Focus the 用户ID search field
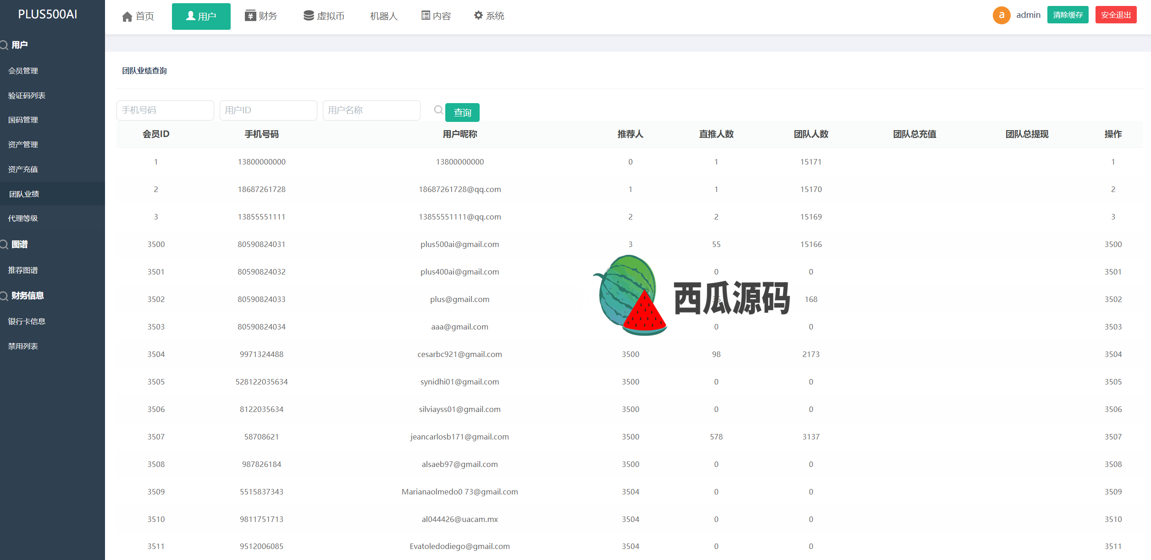1151x560 pixels. tap(268, 110)
